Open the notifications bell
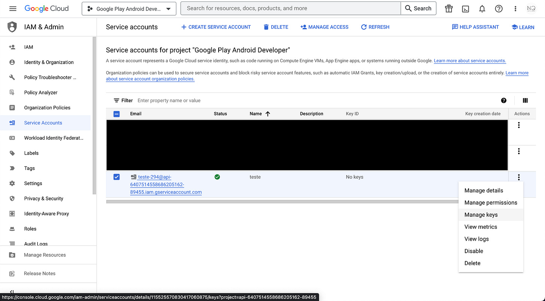The image size is (545, 301). [x=482, y=9]
